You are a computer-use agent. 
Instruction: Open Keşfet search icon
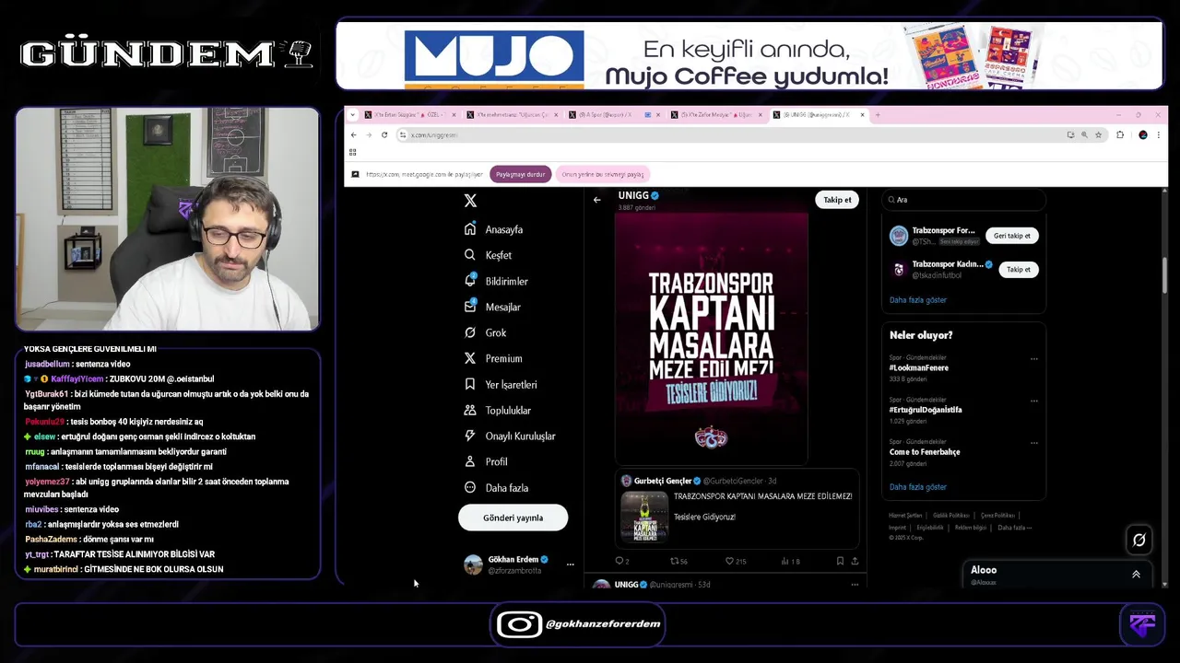(x=470, y=255)
